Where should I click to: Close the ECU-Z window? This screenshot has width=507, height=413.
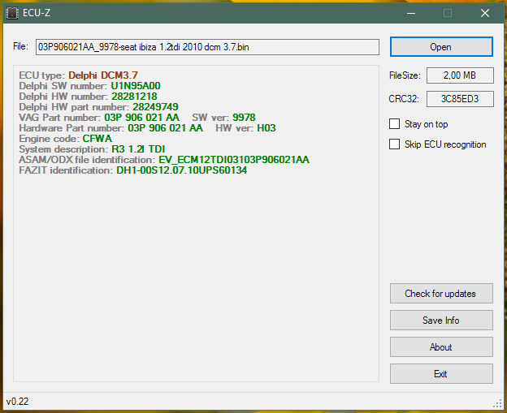pyautogui.click(x=485, y=13)
